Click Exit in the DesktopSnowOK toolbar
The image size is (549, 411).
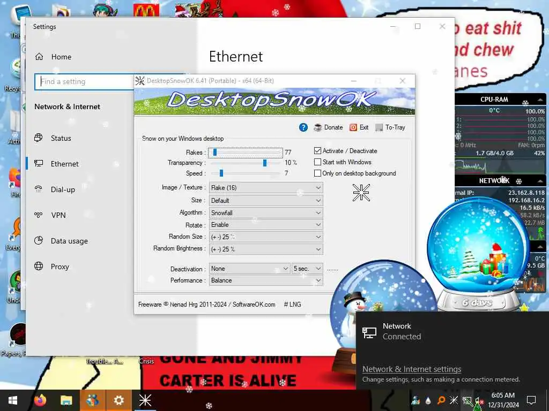(x=359, y=127)
